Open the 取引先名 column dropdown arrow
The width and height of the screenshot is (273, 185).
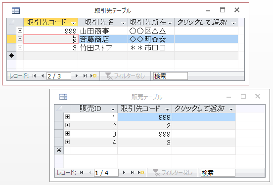pyautogui.click(x=124, y=23)
